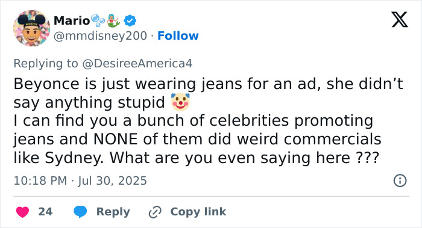This screenshot has width=422, height=228.
Task: Click the bubbles emoji after Mario
Action: click(x=98, y=20)
